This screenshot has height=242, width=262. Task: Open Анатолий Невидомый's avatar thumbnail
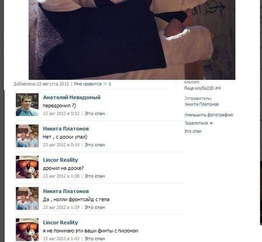[27, 105]
